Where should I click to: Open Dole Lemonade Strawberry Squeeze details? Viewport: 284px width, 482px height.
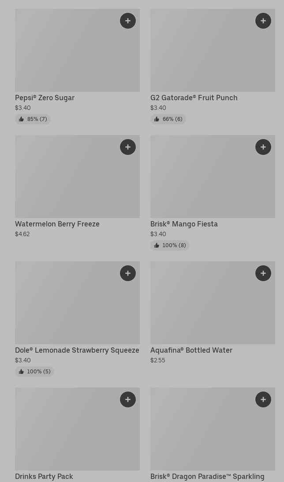click(77, 350)
